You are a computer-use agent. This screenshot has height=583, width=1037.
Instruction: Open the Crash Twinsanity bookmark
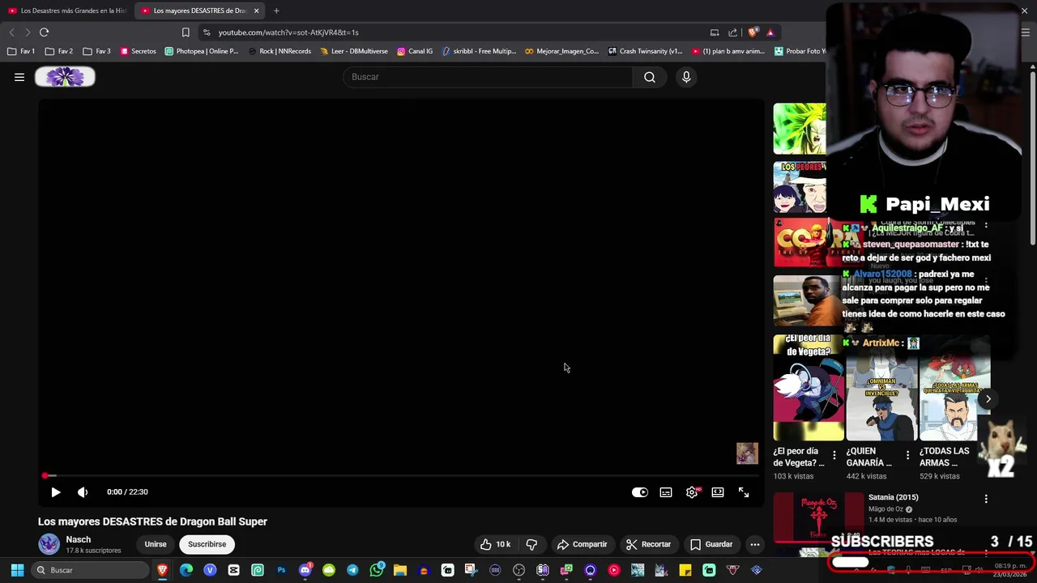[645, 51]
